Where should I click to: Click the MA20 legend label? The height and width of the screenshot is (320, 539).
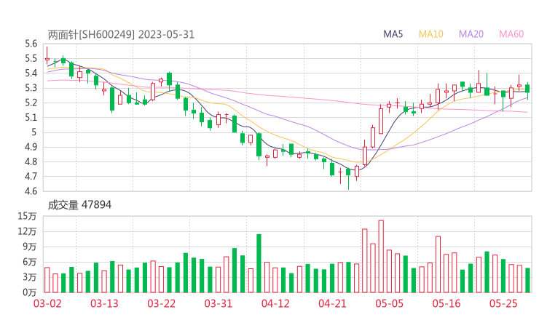[x=471, y=34]
